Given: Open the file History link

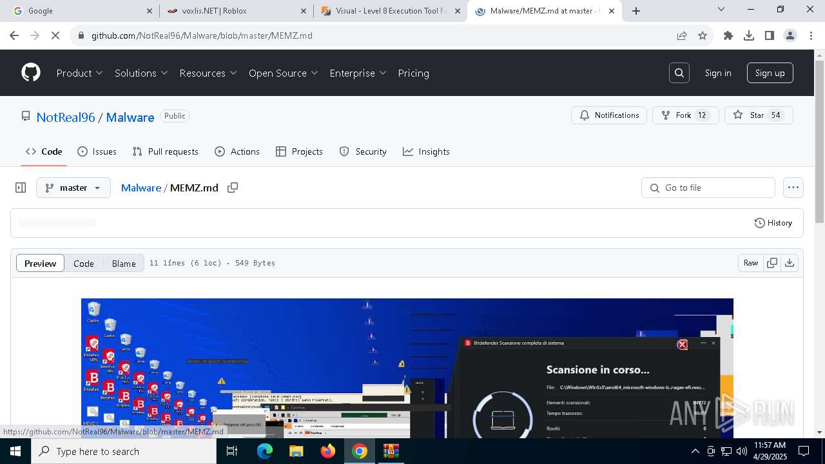Looking at the screenshot, I should (773, 223).
